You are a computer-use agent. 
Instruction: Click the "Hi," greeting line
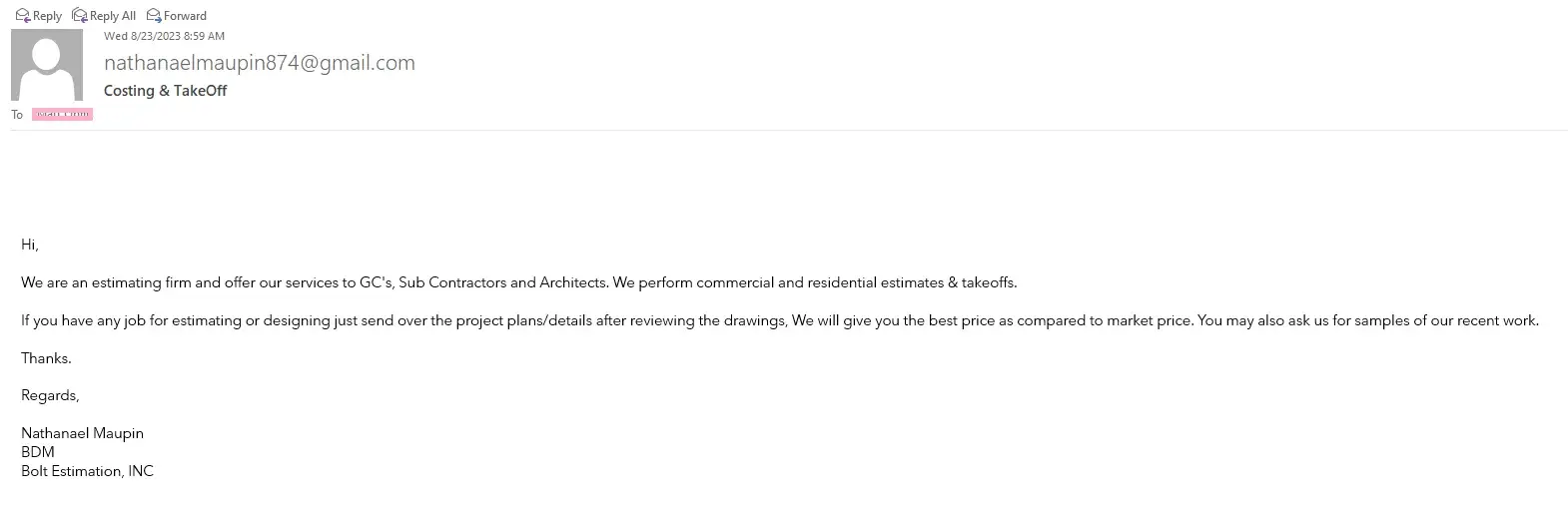point(30,245)
